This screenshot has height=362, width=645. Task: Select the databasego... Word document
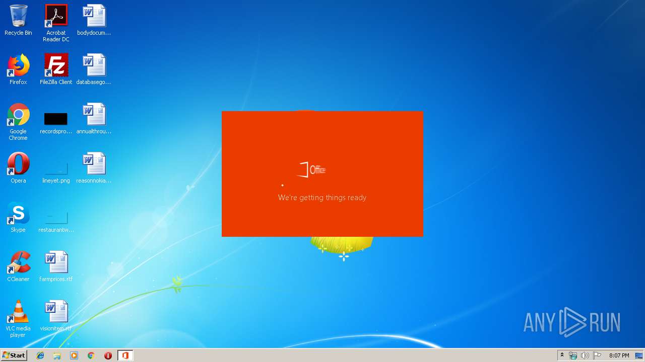point(94,70)
